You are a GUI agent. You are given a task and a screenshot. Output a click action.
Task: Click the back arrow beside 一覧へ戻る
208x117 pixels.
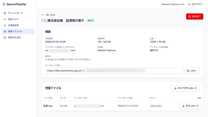pos(43,15)
